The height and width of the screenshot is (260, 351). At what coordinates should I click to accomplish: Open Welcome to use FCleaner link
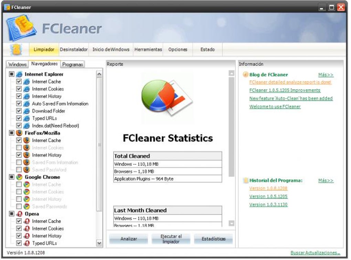click(x=275, y=107)
